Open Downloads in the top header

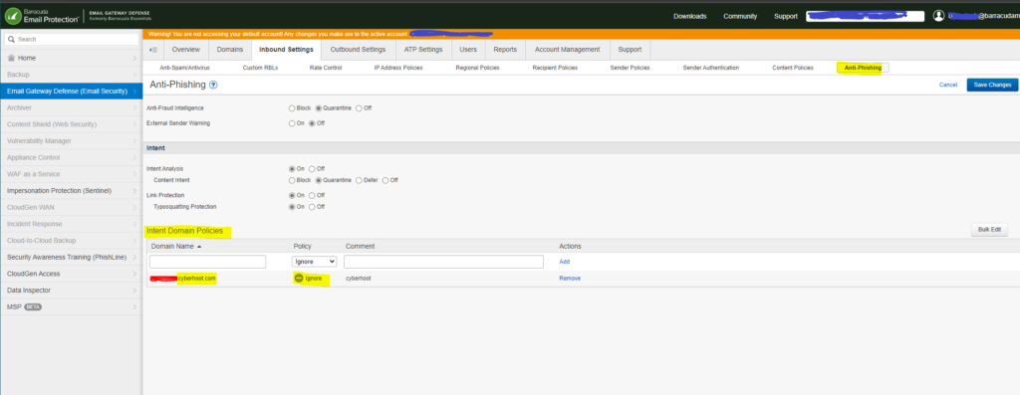click(689, 16)
